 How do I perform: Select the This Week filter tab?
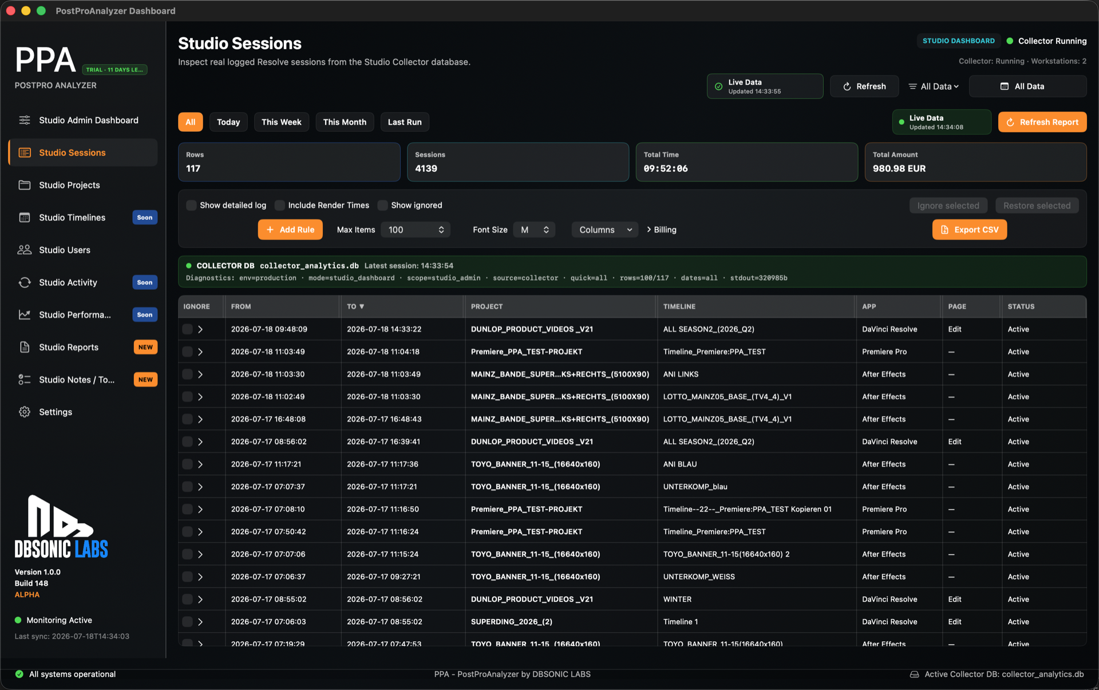[x=282, y=122]
